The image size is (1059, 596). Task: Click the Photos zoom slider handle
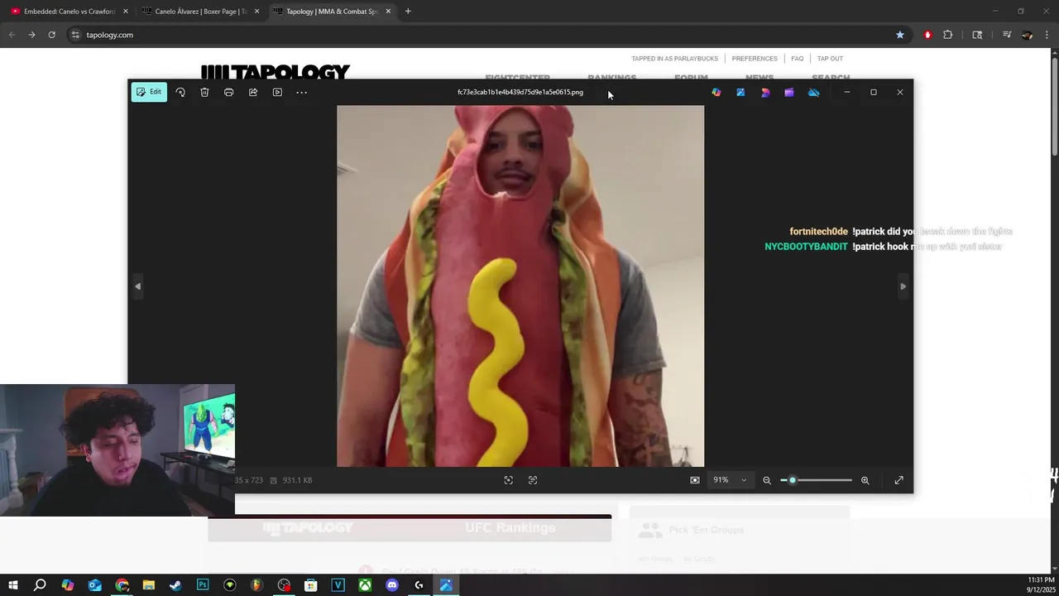(x=792, y=480)
